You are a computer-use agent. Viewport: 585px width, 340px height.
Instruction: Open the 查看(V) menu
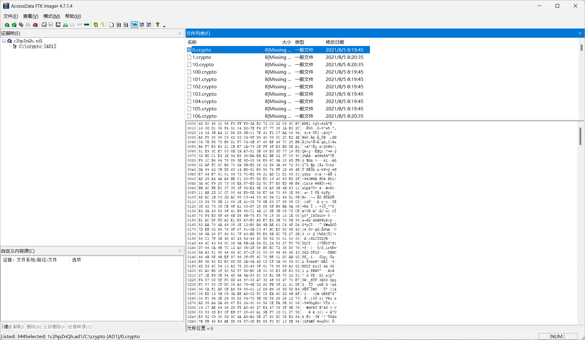click(x=30, y=16)
